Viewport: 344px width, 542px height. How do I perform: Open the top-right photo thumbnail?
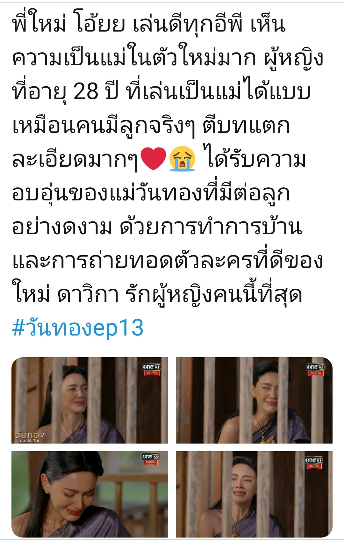tap(254, 400)
